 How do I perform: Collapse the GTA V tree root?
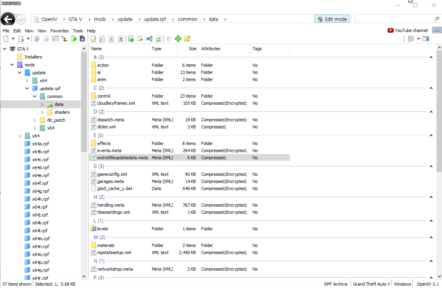[x=4, y=49]
